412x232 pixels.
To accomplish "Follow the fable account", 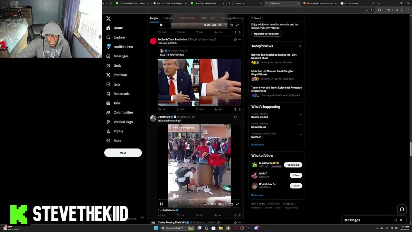I will click(296, 175).
